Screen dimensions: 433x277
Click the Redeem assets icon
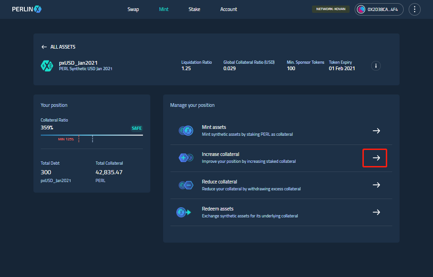tap(184, 212)
